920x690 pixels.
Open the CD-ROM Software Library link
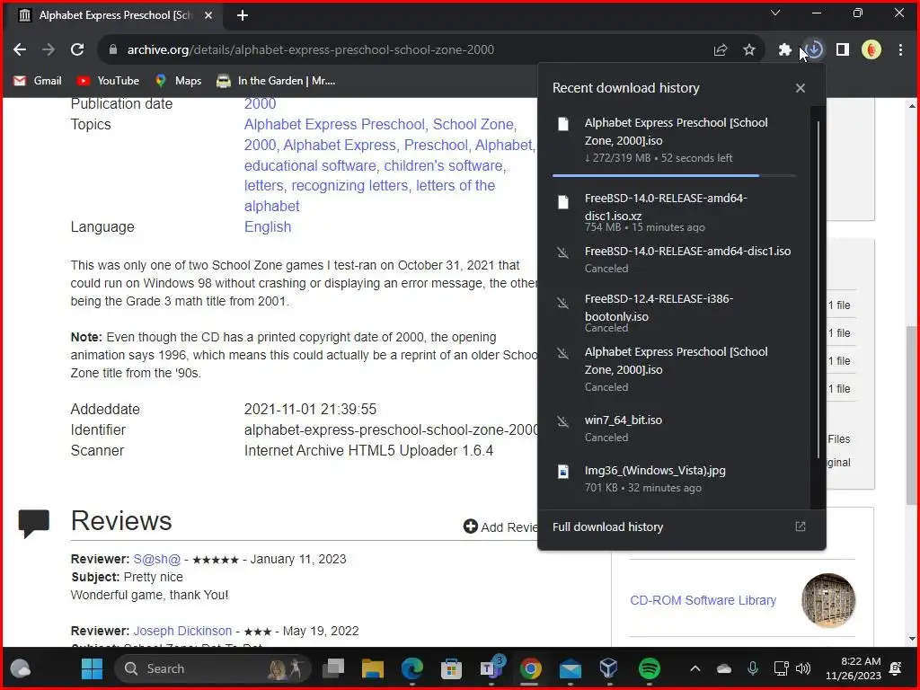[x=703, y=600]
